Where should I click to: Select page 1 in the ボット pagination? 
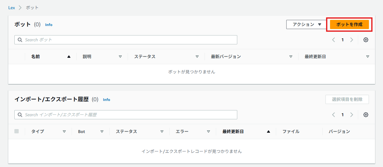coord(343,40)
